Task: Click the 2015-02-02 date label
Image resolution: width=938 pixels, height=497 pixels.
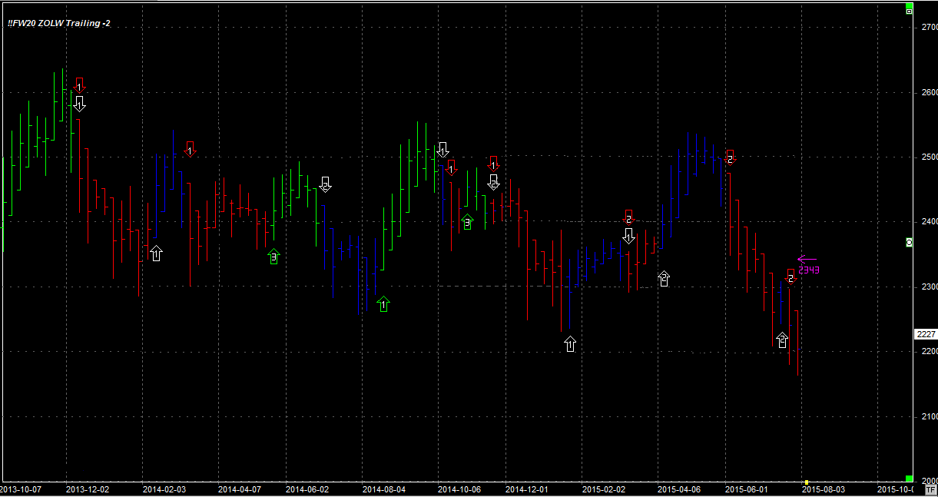Action: [x=603, y=489]
